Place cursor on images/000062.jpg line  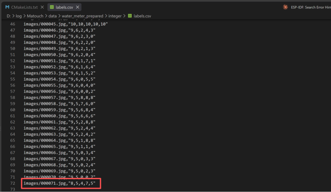tap(59, 128)
